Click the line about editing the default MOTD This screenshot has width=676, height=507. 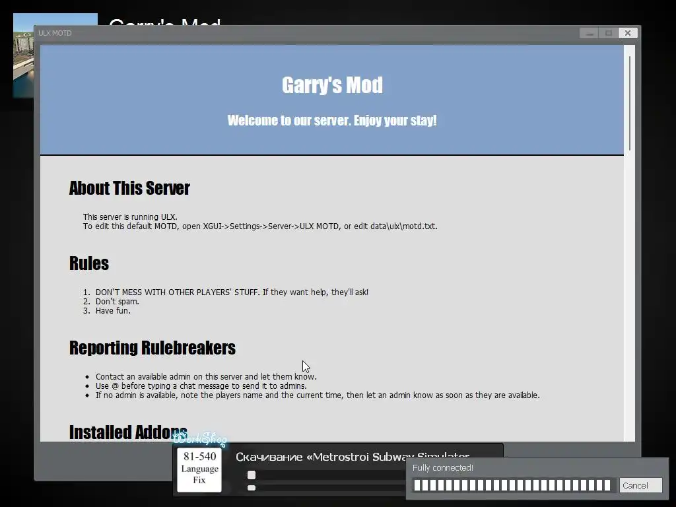[x=260, y=226]
